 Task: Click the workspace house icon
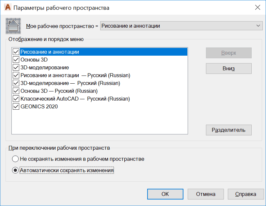13,26
